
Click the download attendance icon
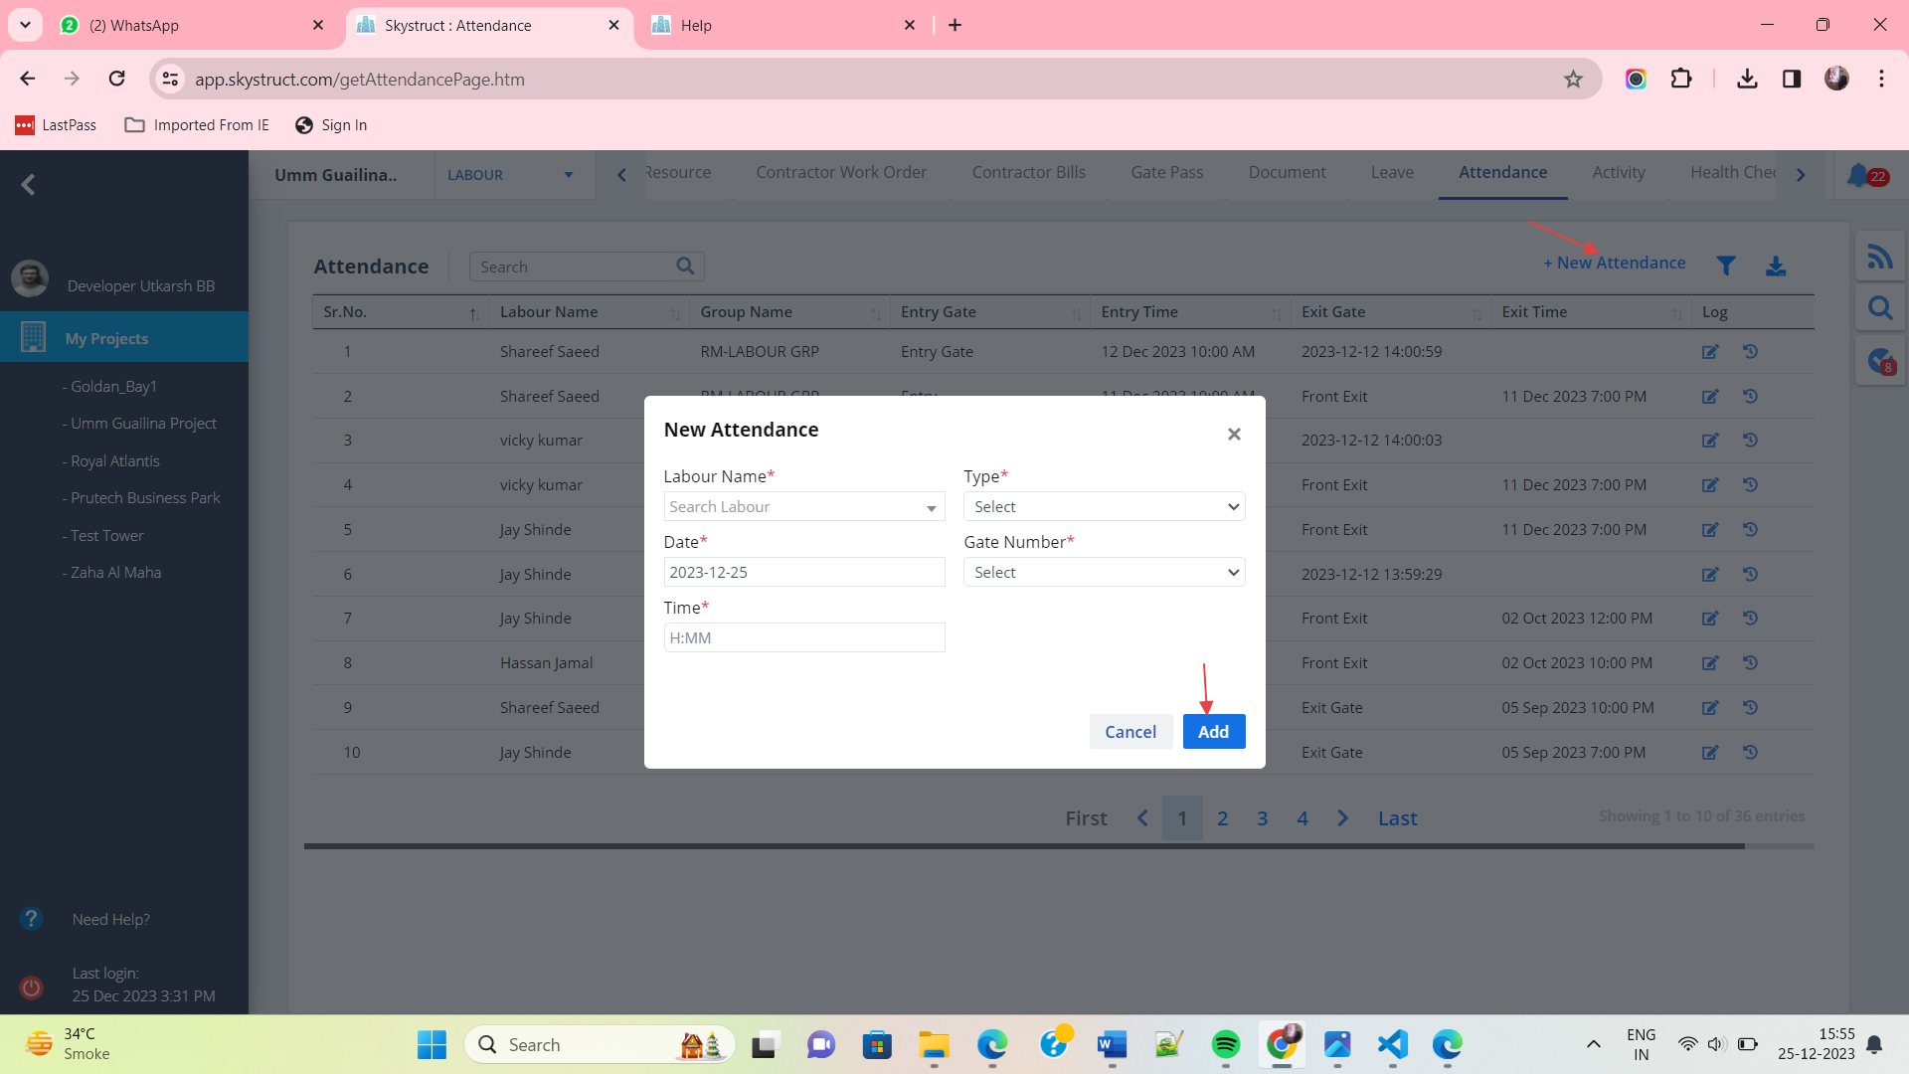point(1776,266)
